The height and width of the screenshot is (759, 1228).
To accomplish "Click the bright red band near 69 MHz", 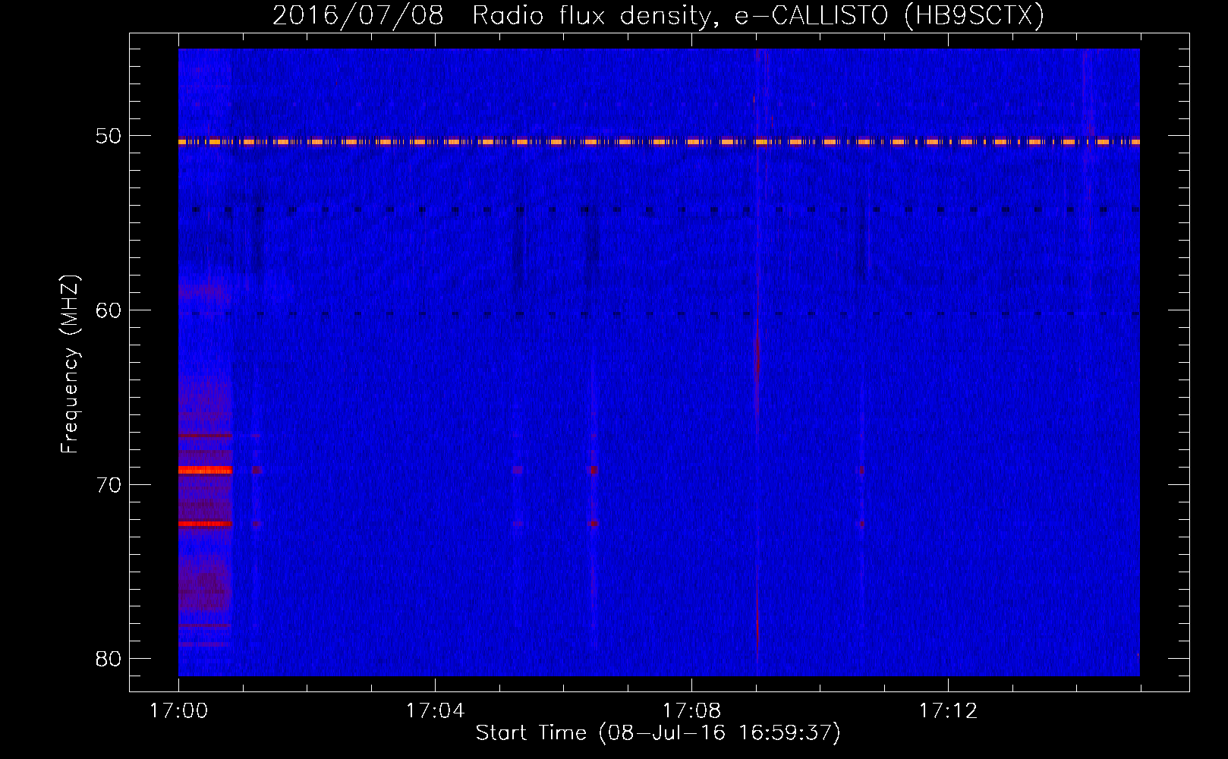I will (205, 470).
